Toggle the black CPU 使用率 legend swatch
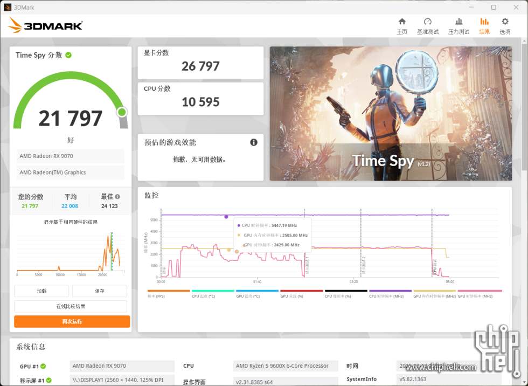 (346, 291)
